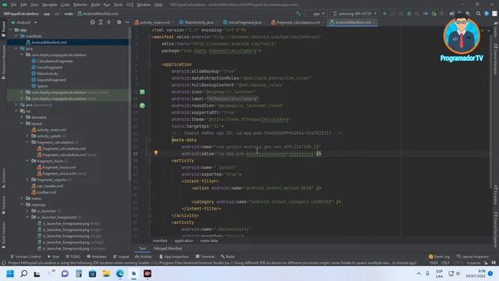The image size is (499, 281).
Task: Select CalculadoraFragment in the project tree
Action: click(55, 61)
